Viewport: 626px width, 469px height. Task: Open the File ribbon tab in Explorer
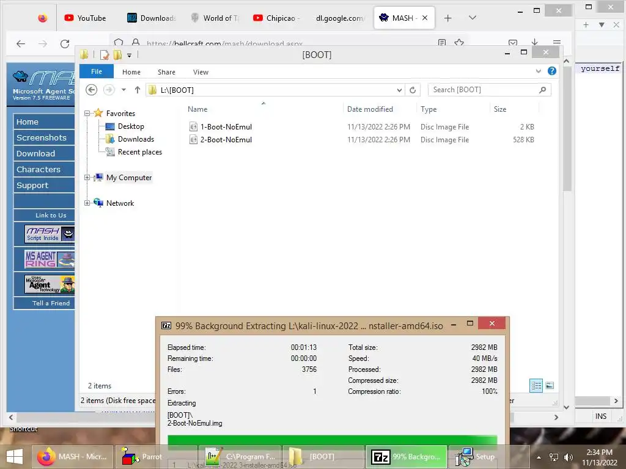pyautogui.click(x=97, y=71)
